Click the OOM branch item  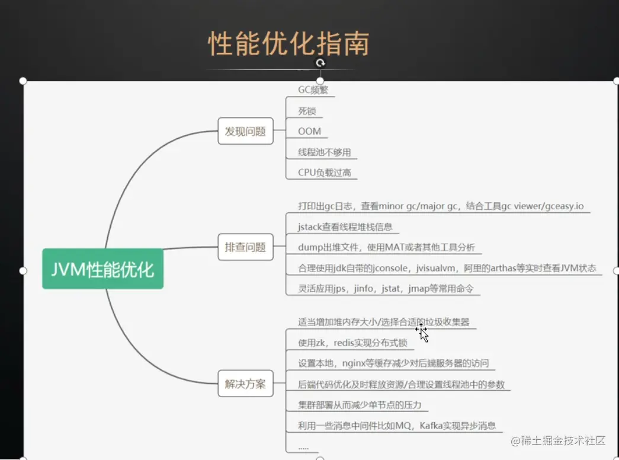(309, 131)
